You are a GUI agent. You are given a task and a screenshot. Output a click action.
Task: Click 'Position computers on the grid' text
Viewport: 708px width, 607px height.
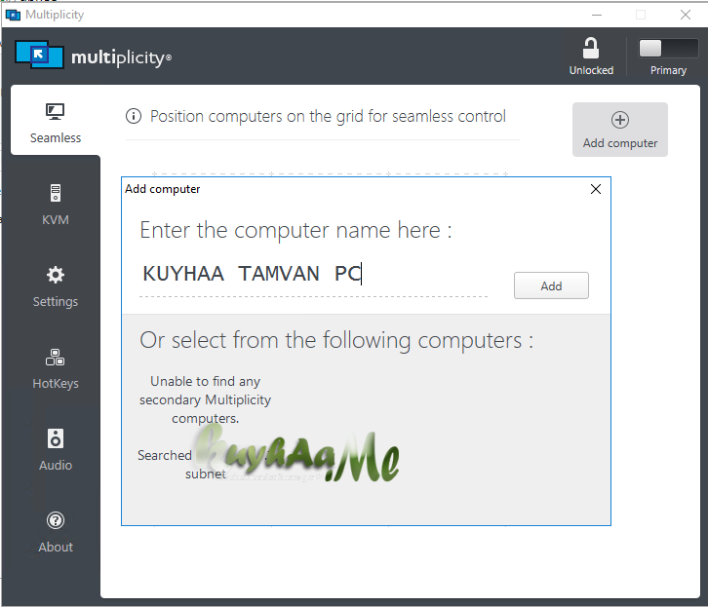pos(328,116)
